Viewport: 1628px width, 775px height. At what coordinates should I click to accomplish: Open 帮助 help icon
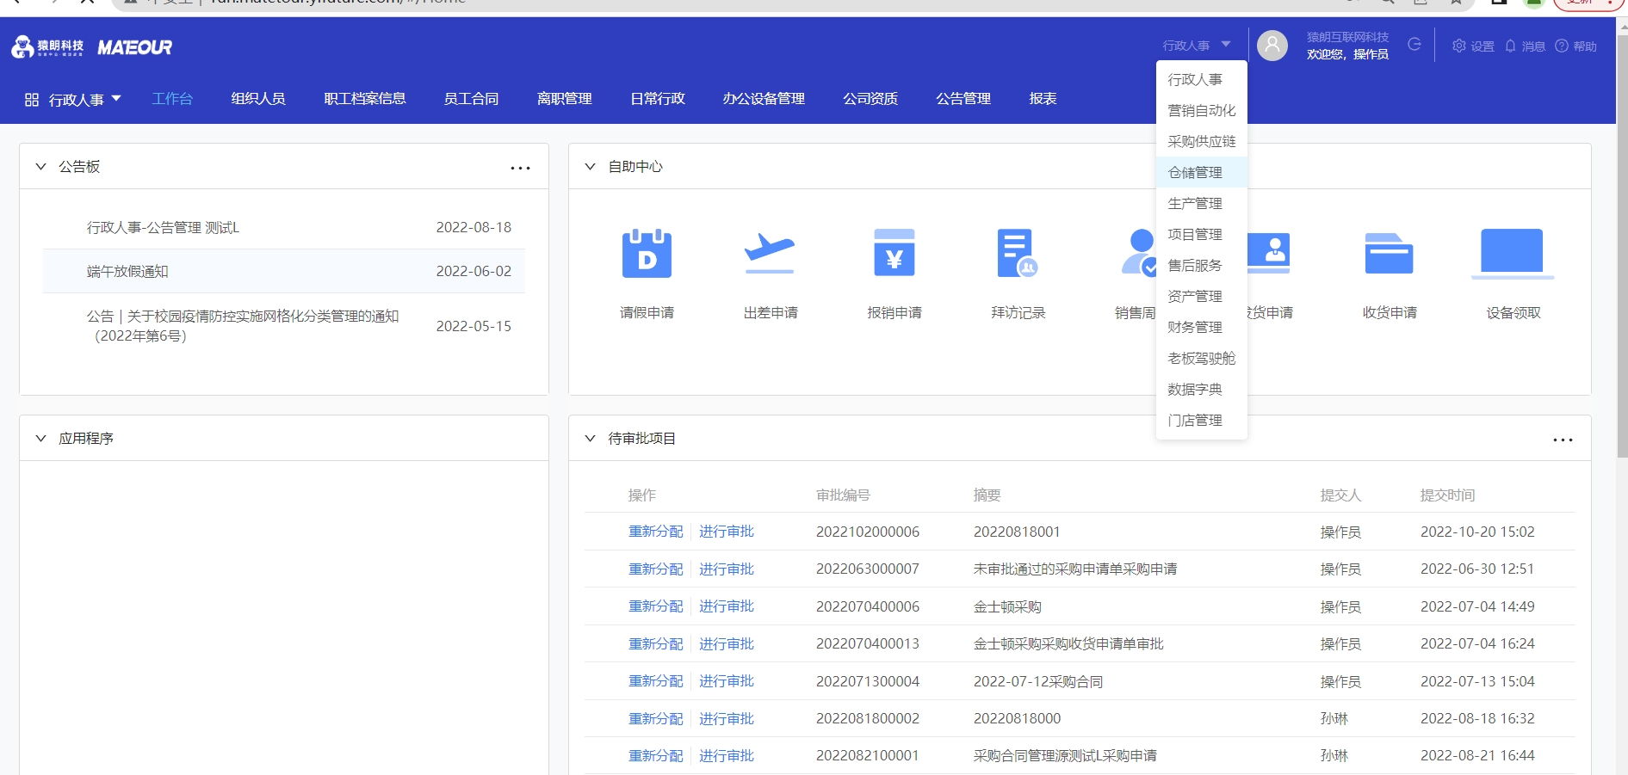pyautogui.click(x=1575, y=46)
